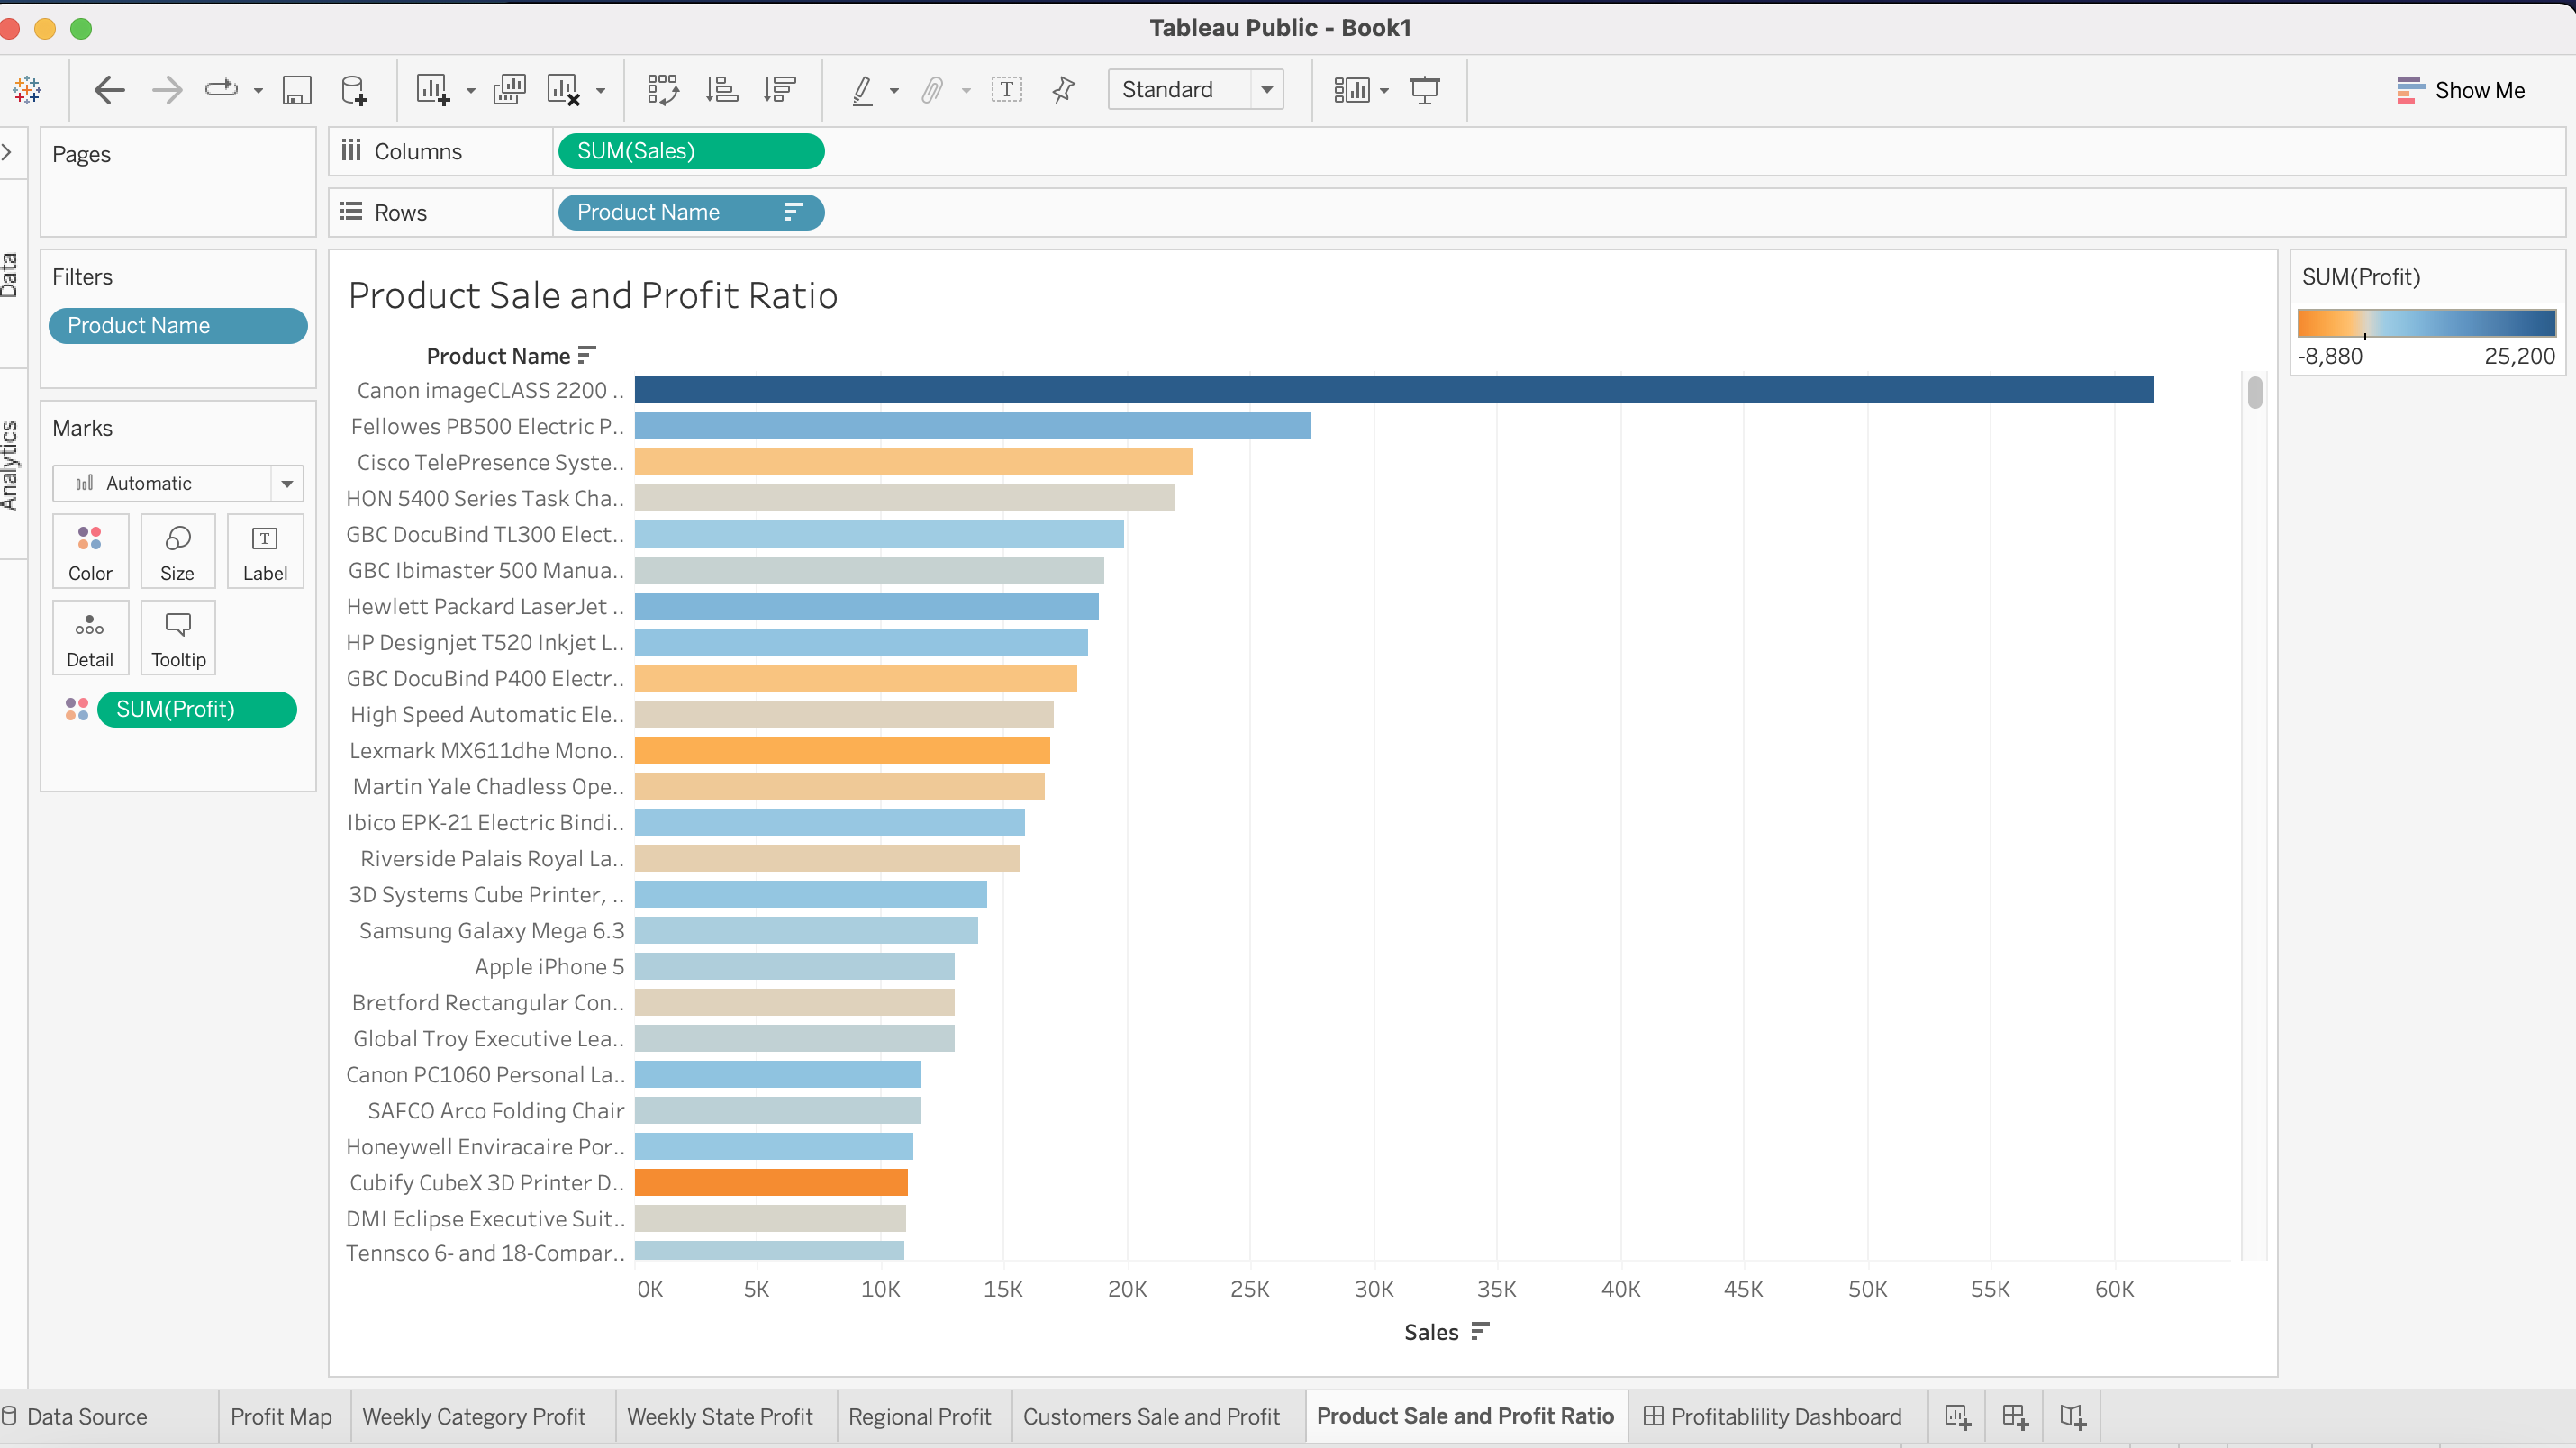
Task: Click the Samsung Galaxy Mega 6.3 label
Action: point(491,931)
